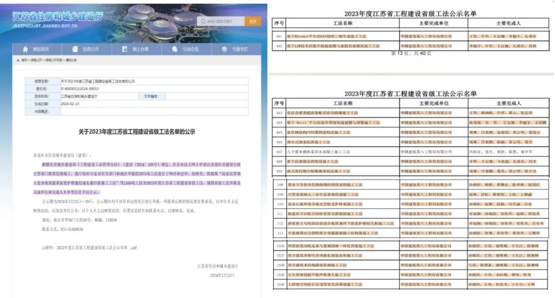Screen dimensions: 555x298
Task: Click row 110 serial number cell
Action: click(280, 204)
